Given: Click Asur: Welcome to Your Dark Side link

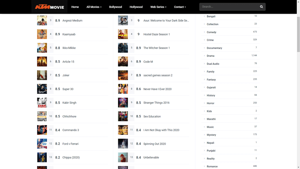Looking at the screenshot, I should [x=166, y=20].
